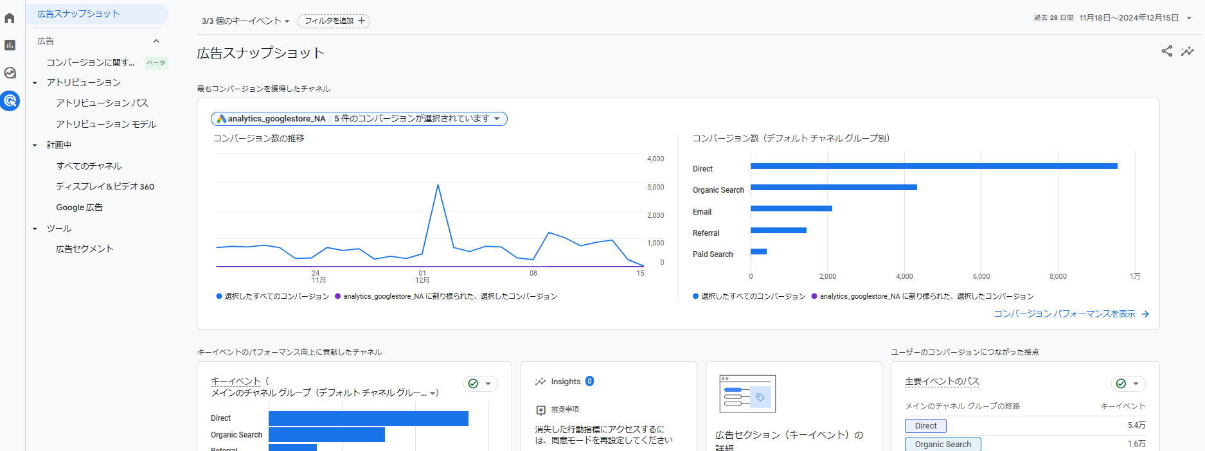Click the Organic Search path chip
Screen dimensions: 1205x451
point(943,445)
